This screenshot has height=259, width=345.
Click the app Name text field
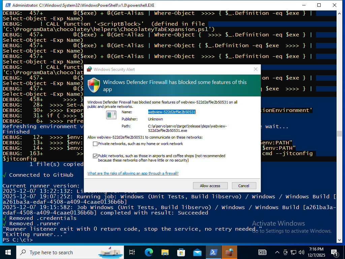pos(172,112)
